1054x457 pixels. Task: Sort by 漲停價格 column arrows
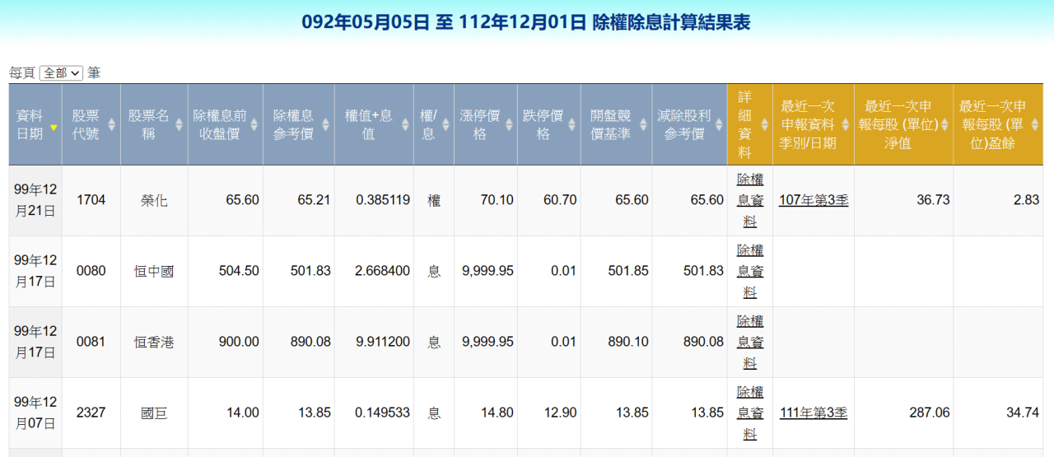445,124
